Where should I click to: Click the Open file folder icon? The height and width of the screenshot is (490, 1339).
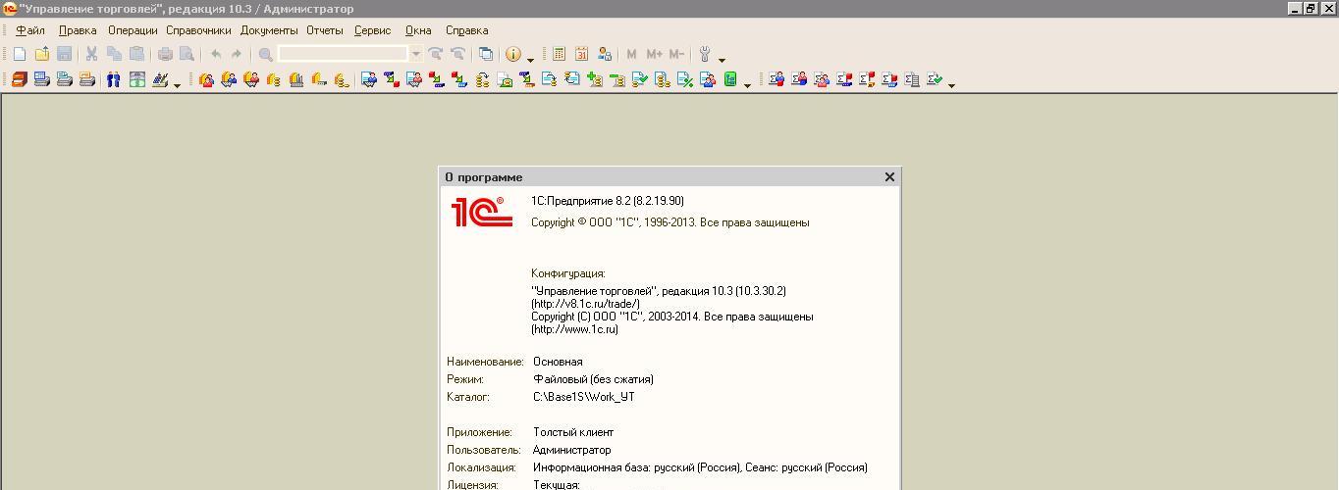[42, 54]
